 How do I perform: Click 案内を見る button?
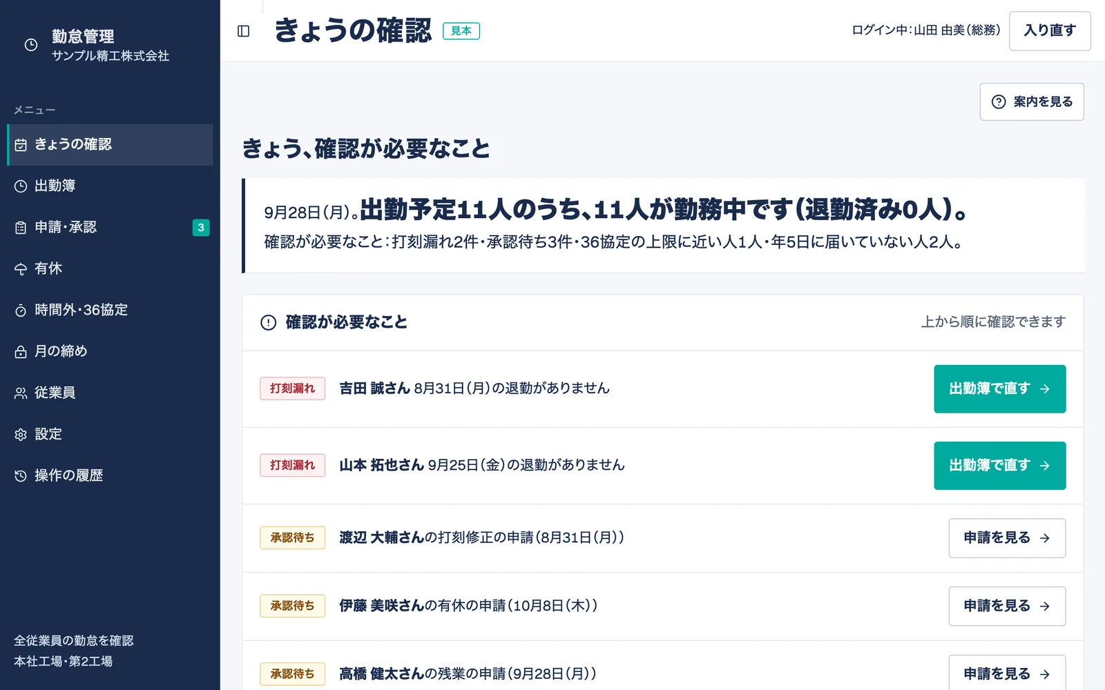[x=1032, y=102]
